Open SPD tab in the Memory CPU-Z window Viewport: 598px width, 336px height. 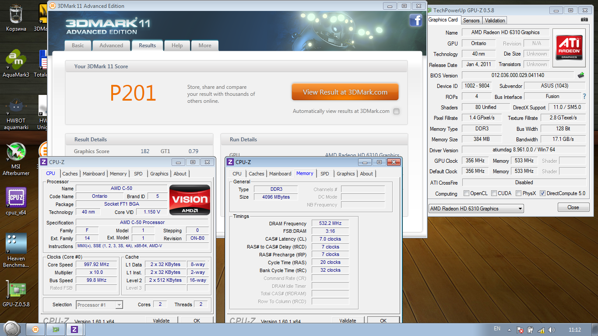[x=325, y=174]
